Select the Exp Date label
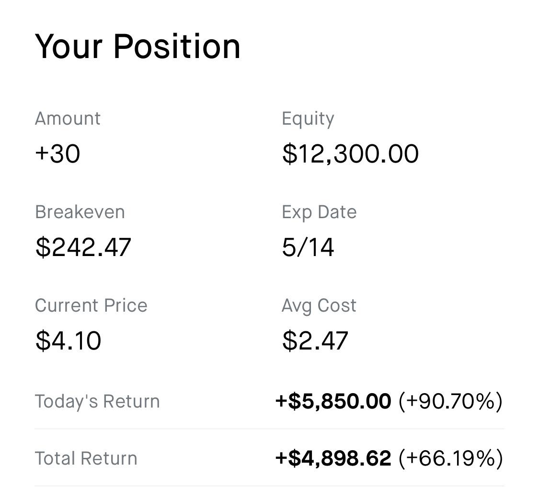Screen dimensions: 539x502 (319, 212)
